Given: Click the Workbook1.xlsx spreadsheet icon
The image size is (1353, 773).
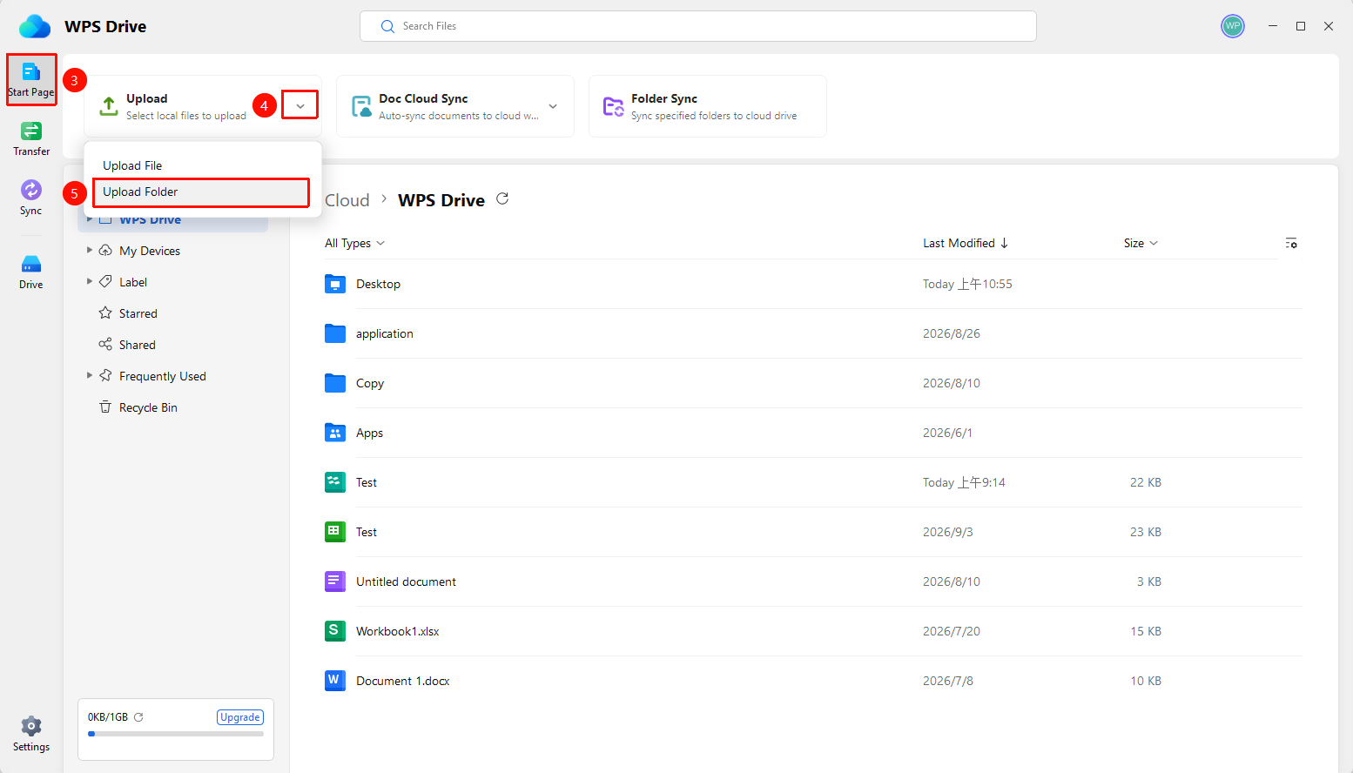Looking at the screenshot, I should click(335, 631).
